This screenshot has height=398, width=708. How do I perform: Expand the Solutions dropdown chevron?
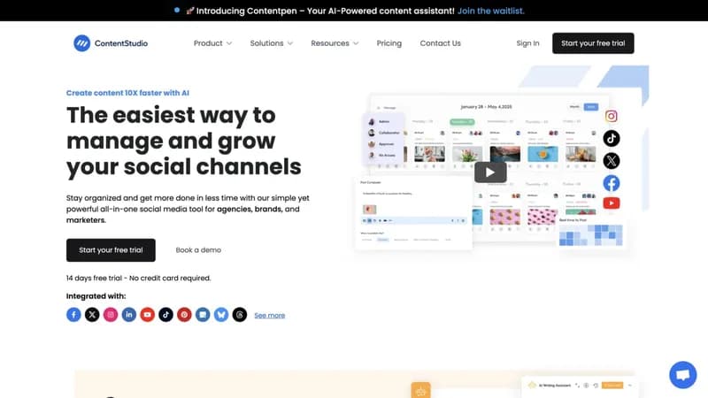click(290, 43)
